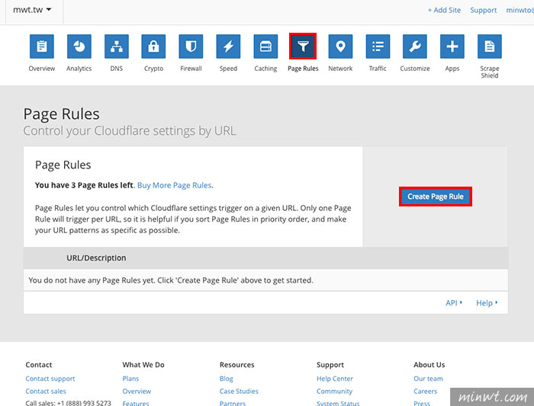The height and width of the screenshot is (406, 534).
Task: Open Community footer link
Action: coord(334,391)
